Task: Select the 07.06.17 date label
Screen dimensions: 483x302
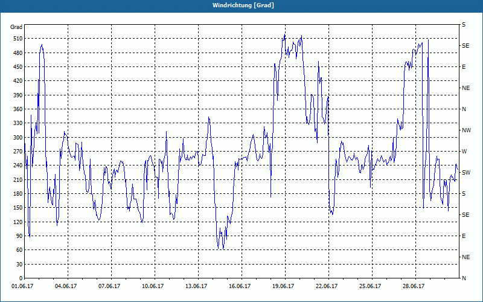Action: pyautogui.click(x=109, y=286)
